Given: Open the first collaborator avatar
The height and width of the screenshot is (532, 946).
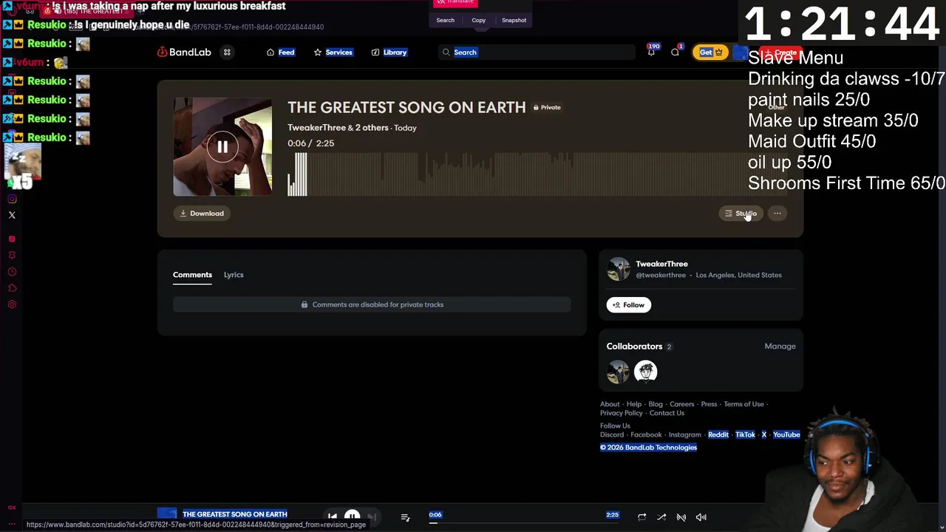Looking at the screenshot, I should pos(619,371).
